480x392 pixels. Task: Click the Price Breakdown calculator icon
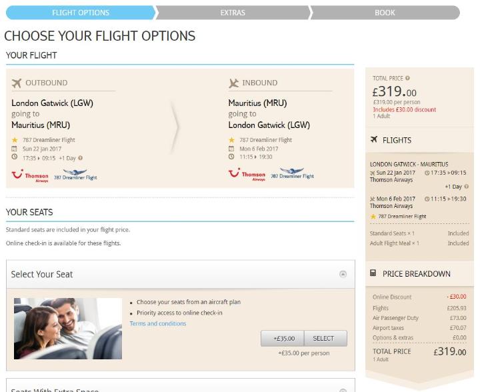coord(373,273)
